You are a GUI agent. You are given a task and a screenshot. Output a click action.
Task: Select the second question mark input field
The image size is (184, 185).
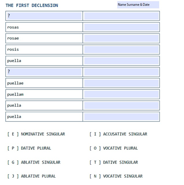coord(44,72)
